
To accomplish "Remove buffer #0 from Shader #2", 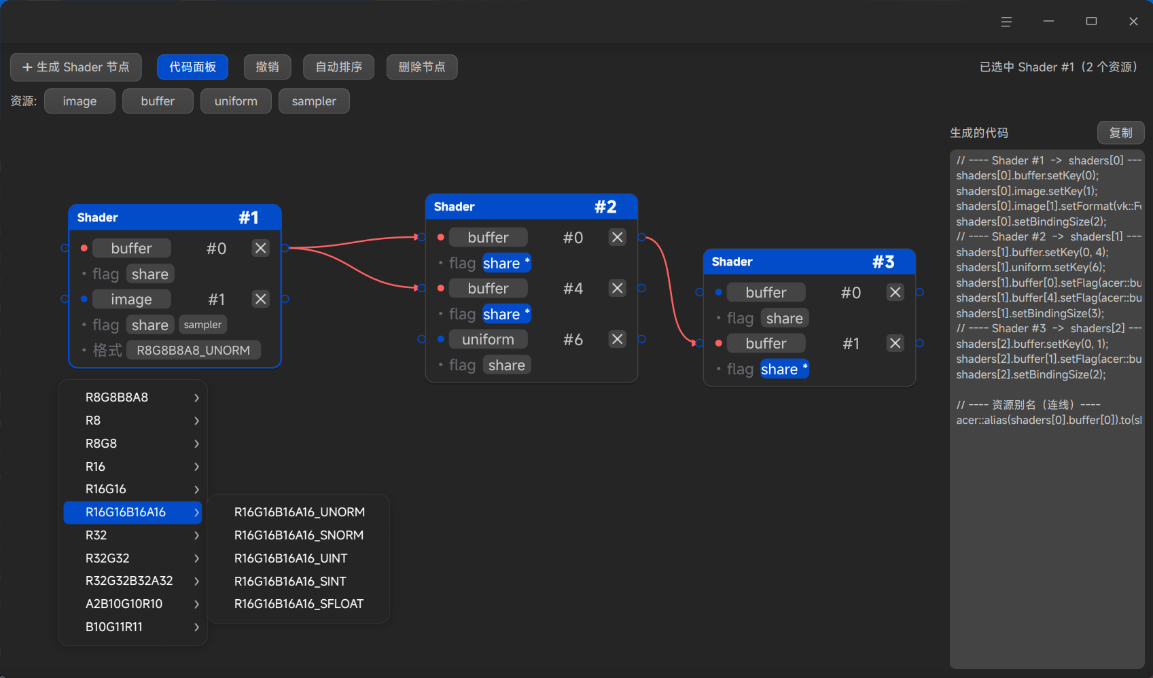I will coord(617,237).
